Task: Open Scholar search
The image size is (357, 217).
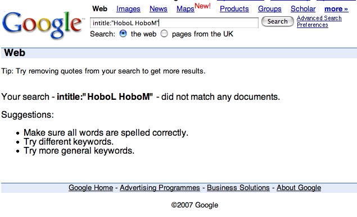Action: pos(303,9)
